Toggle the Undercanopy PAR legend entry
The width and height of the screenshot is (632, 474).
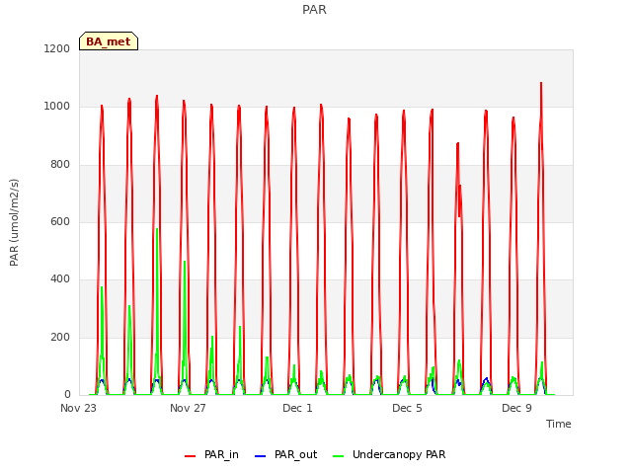pyautogui.click(x=389, y=454)
